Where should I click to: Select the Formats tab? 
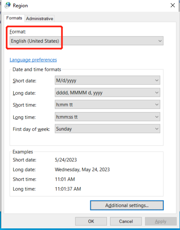pyautogui.click(x=14, y=18)
